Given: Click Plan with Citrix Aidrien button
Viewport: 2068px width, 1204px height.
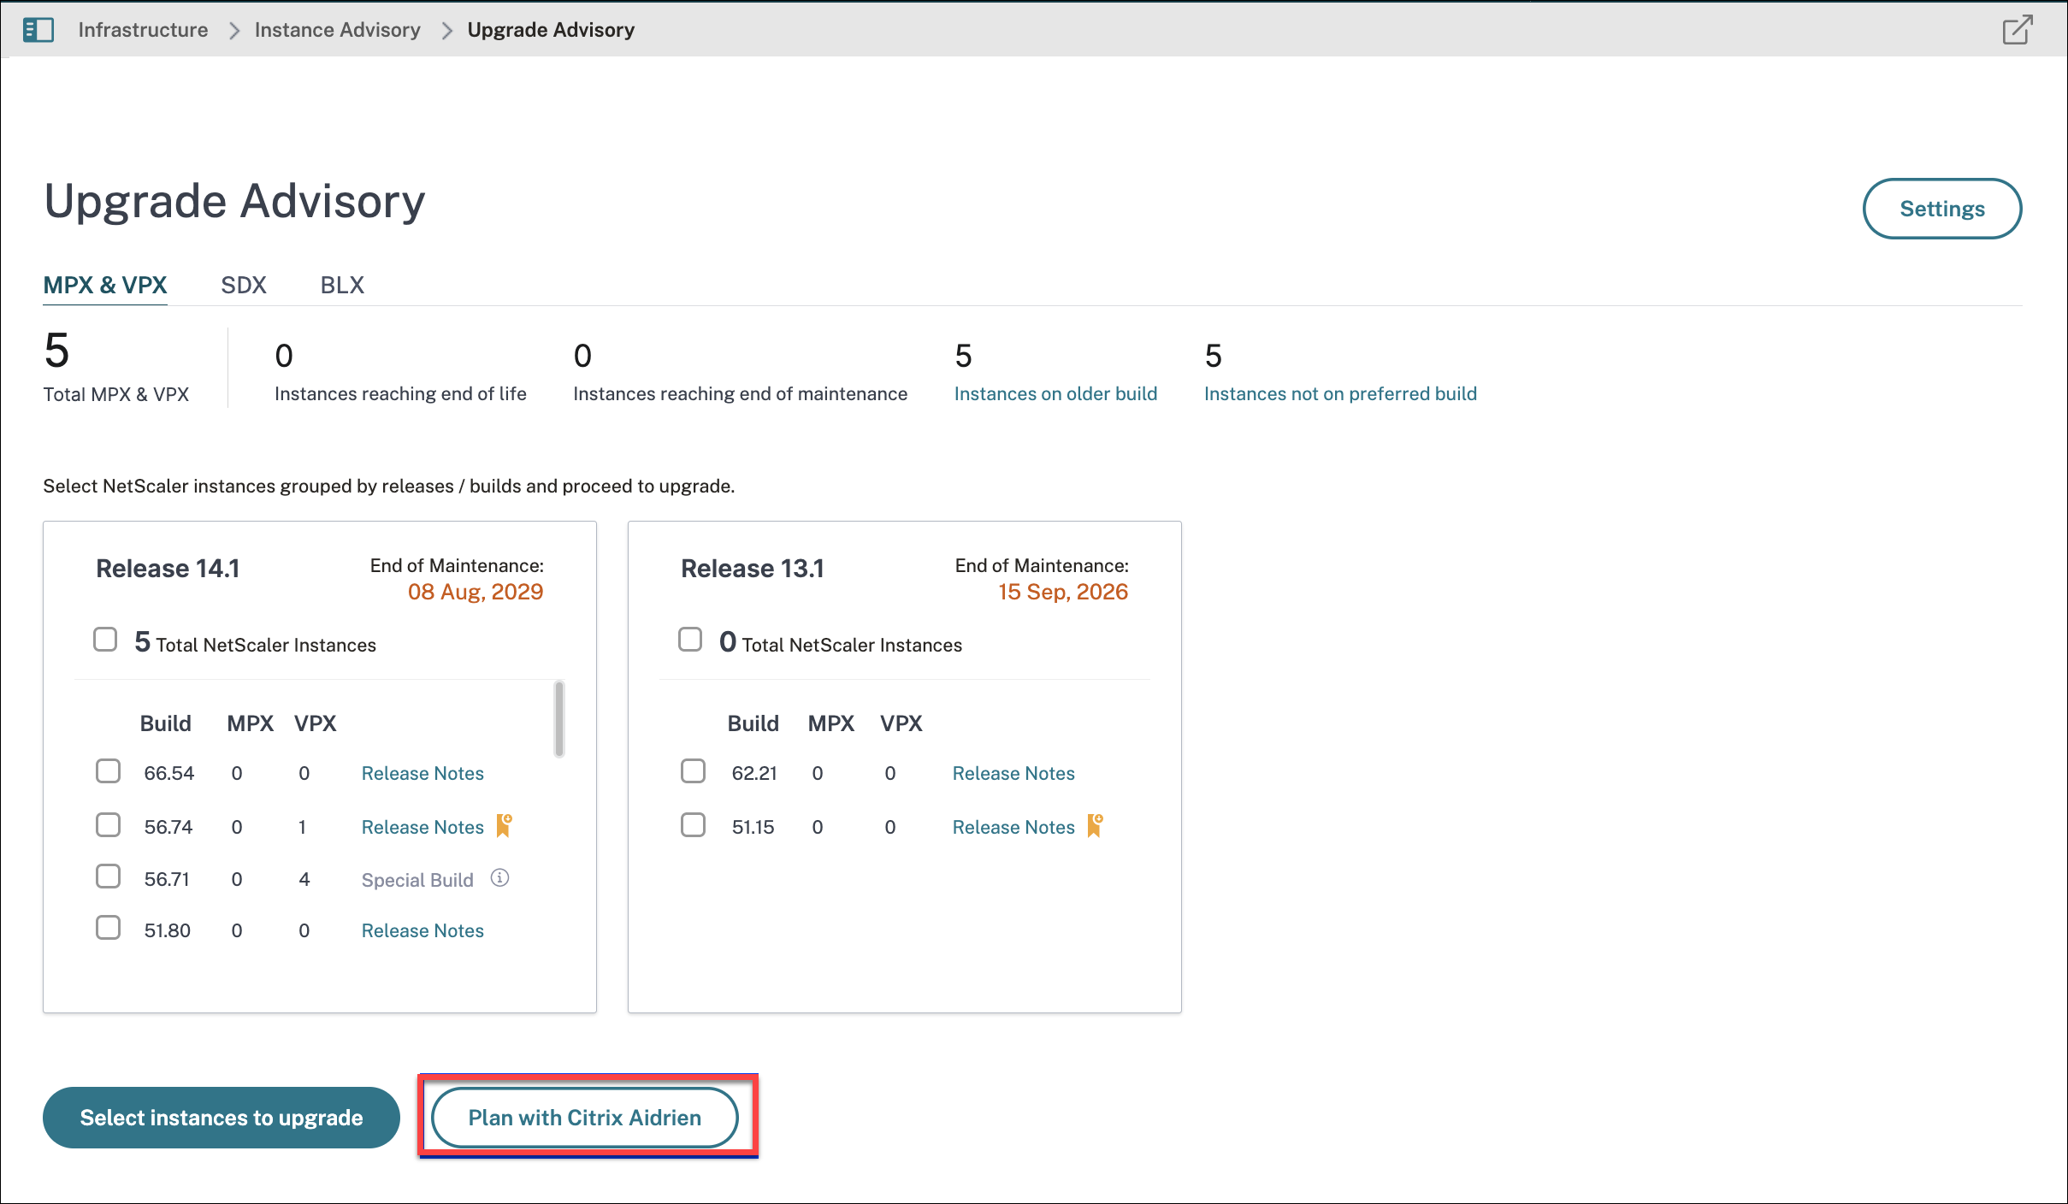Looking at the screenshot, I should coord(584,1118).
